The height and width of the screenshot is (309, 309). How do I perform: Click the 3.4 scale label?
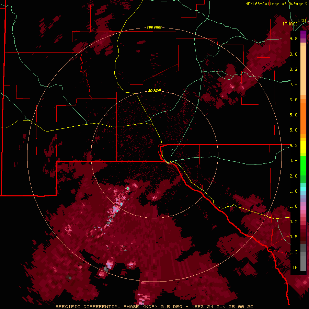pos(294,161)
